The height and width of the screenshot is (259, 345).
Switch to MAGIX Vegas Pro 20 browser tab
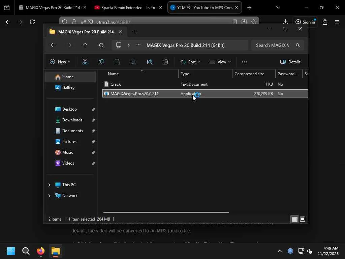(53, 7)
